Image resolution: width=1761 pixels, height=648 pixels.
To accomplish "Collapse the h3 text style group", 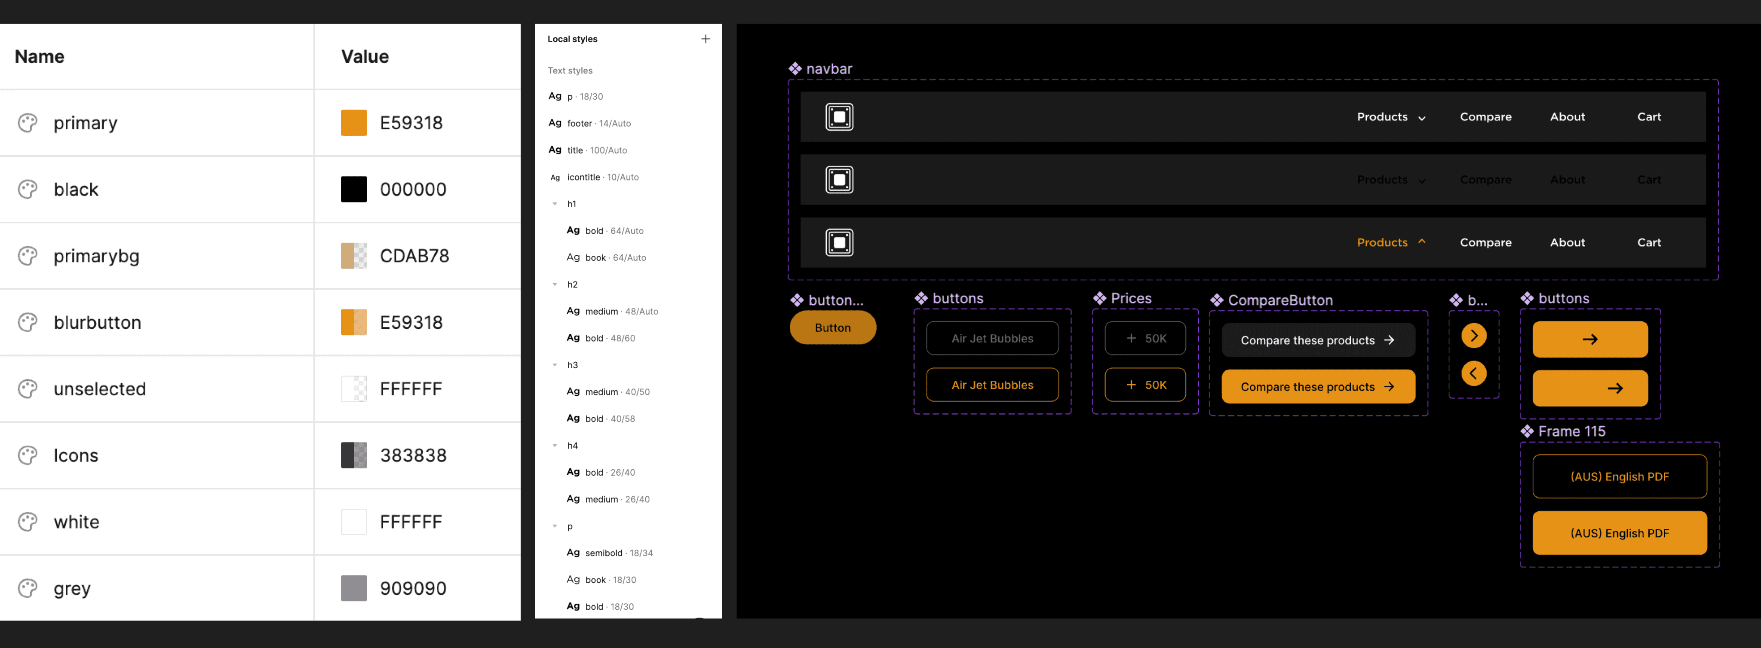I will click(x=555, y=365).
